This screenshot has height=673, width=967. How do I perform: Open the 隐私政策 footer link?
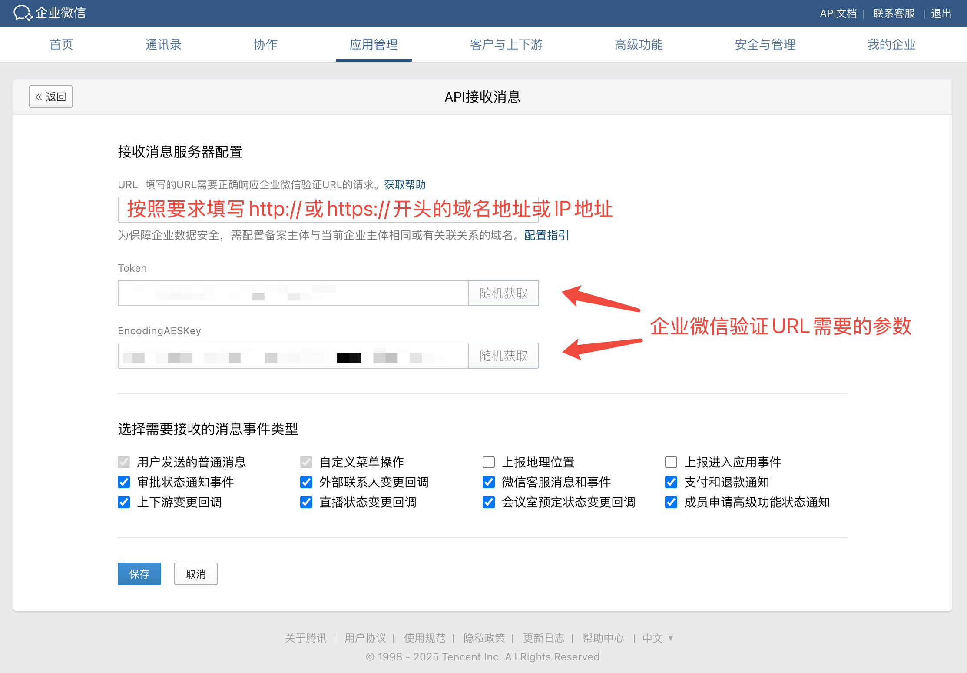[x=484, y=638]
